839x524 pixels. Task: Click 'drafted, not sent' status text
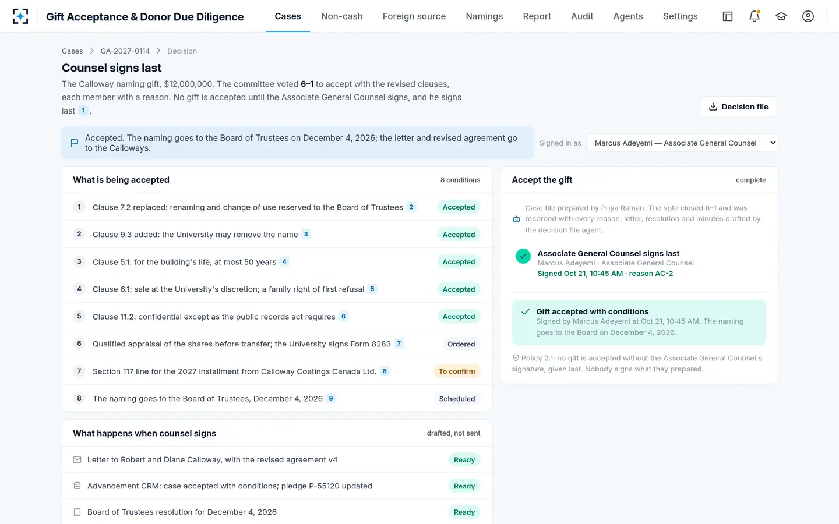tap(453, 433)
